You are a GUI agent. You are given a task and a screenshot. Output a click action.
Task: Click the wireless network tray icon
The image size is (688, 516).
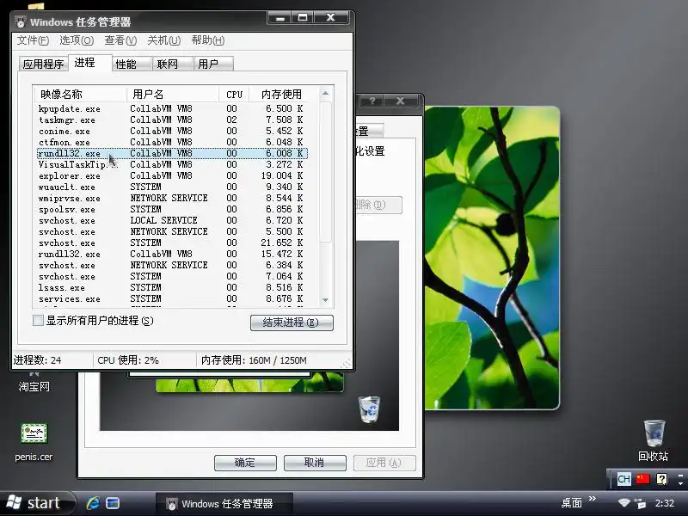(x=623, y=503)
